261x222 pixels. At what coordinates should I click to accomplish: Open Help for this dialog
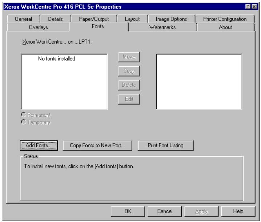[x=238, y=211]
